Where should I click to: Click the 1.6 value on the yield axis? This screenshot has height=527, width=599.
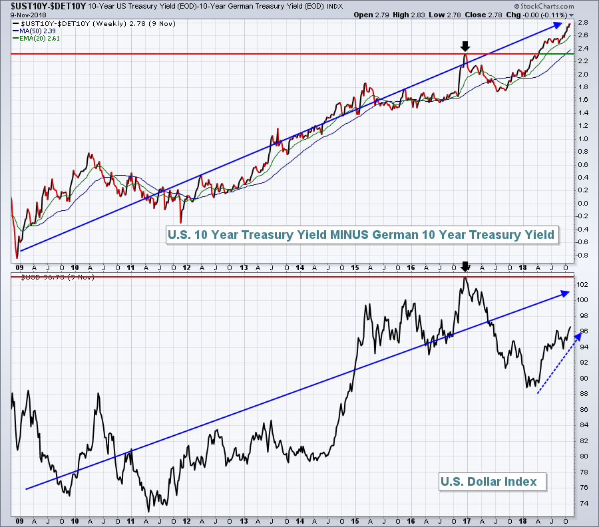(583, 100)
